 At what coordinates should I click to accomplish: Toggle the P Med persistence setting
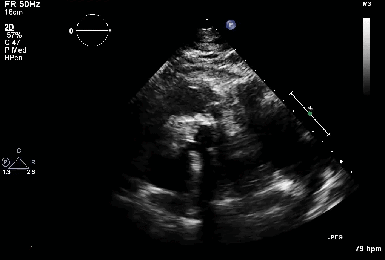(x=15, y=50)
